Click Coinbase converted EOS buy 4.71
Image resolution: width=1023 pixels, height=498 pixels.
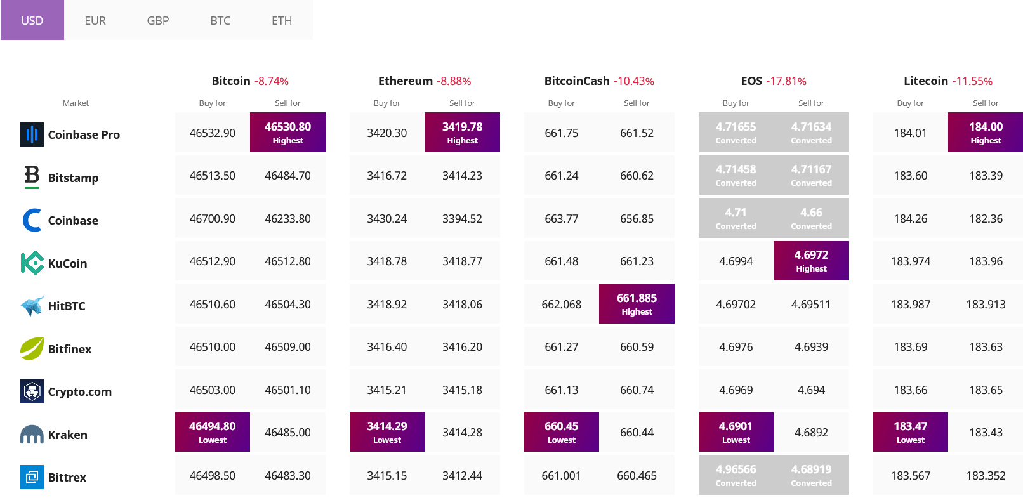point(736,218)
